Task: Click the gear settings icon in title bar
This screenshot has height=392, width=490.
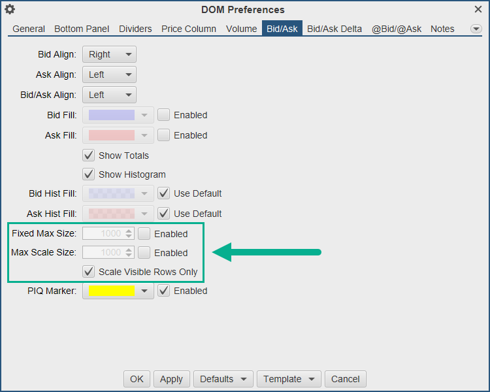Action: coord(10,10)
